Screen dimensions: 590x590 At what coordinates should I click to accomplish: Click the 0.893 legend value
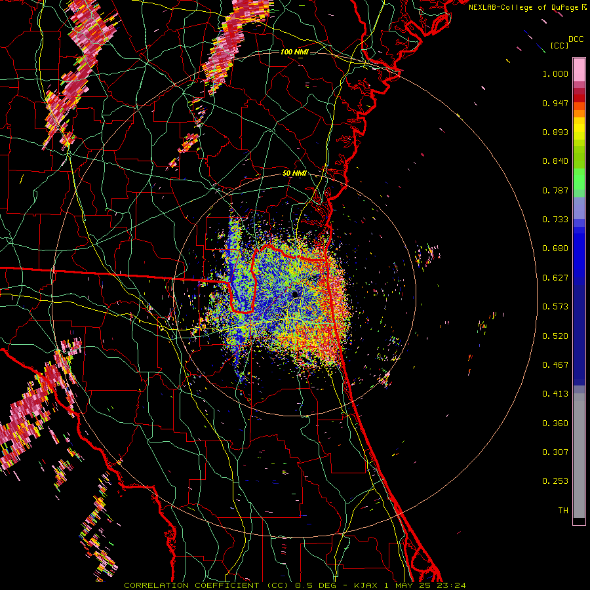point(555,132)
